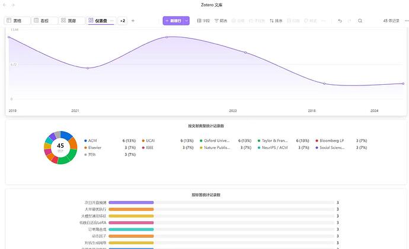
Task: Open search with the magnifier icon
Action: pyautogui.click(x=360, y=21)
